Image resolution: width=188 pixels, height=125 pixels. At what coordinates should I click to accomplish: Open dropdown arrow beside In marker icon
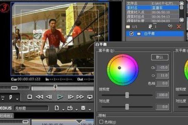[x=17, y=99]
